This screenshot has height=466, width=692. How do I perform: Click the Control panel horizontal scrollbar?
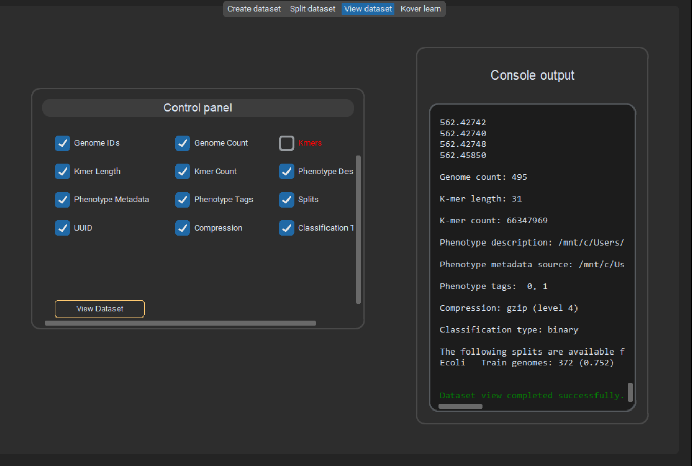(x=180, y=323)
